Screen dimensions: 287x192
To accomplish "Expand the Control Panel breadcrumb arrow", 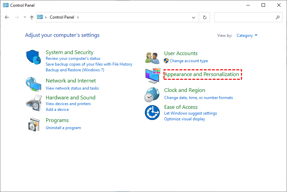I will [78, 17].
